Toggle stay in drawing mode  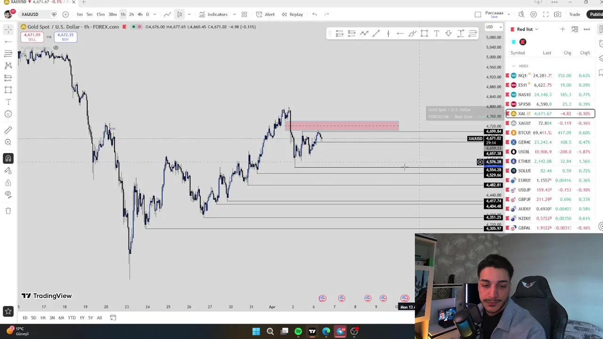8,170
